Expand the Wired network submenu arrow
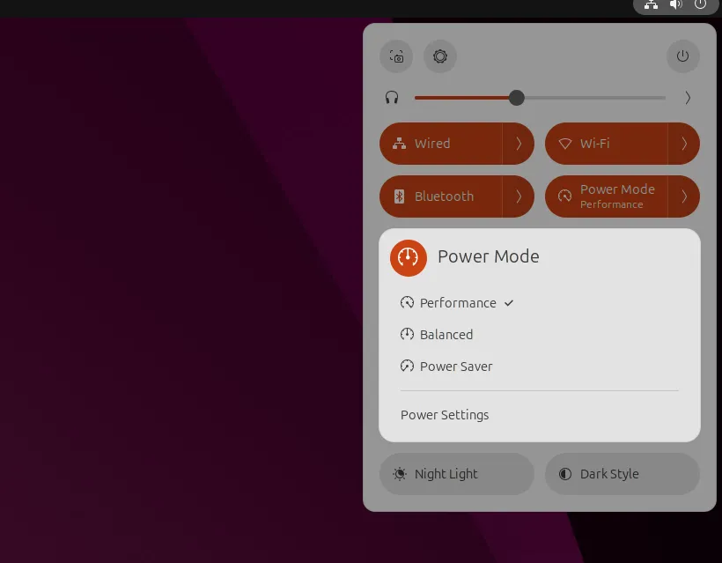Screen dimensions: 722x563 [519, 144]
